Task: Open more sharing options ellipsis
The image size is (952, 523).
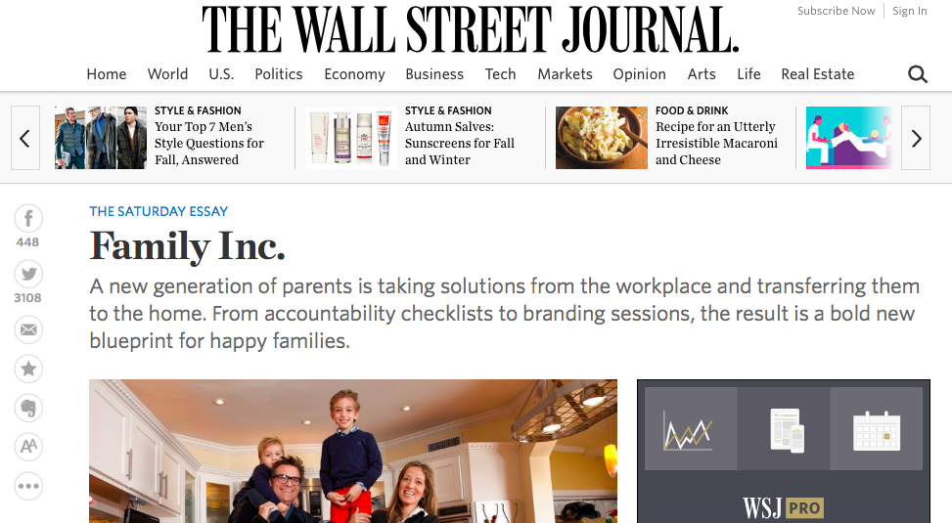Action: click(28, 486)
